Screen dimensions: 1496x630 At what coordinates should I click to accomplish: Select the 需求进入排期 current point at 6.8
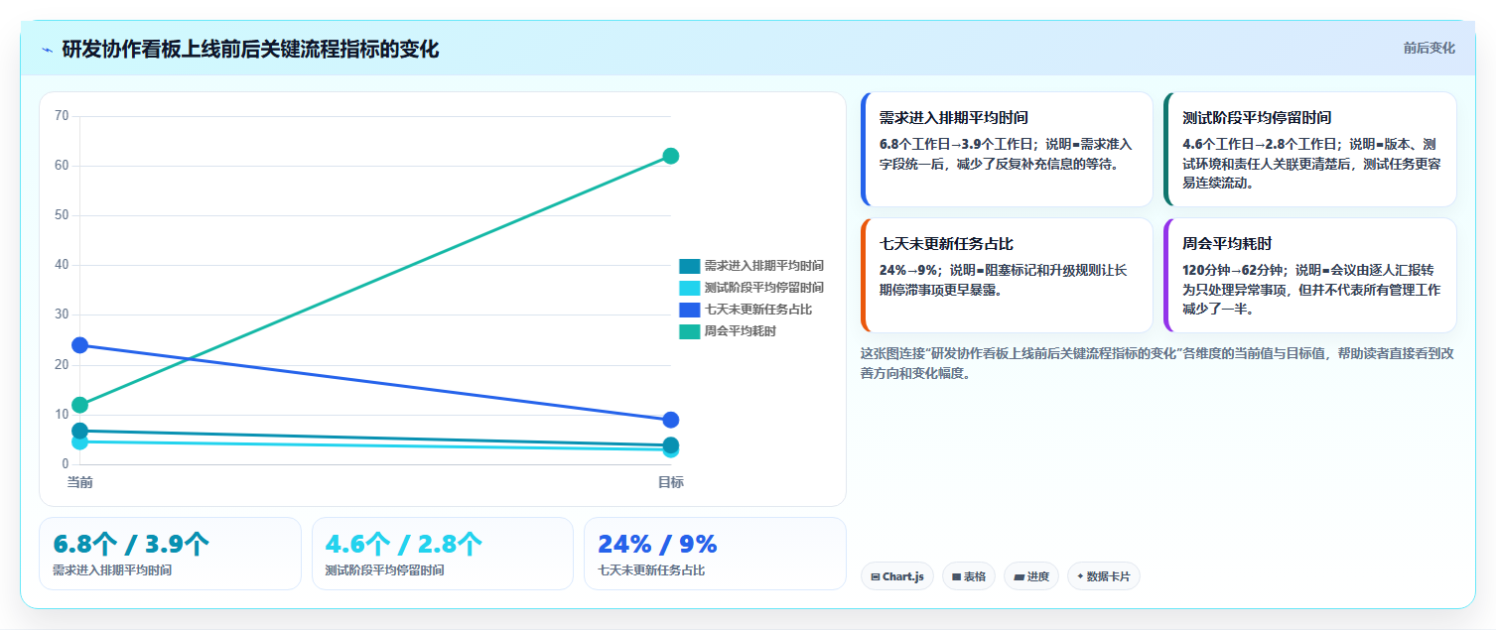(79, 431)
